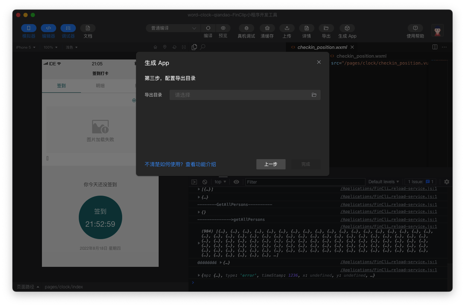This screenshot has width=465, height=307.
Task: Toggle the 模拟器 simulator panel
Action: pos(29,28)
